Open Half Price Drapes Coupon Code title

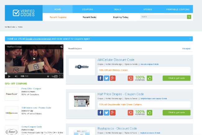(121, 94)
